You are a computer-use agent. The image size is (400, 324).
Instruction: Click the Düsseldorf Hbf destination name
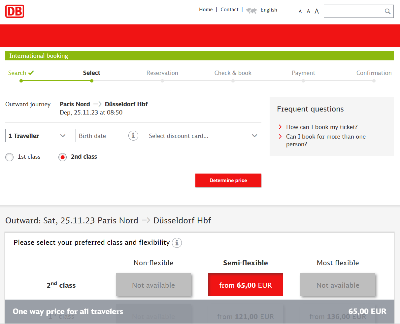(126, 104)
